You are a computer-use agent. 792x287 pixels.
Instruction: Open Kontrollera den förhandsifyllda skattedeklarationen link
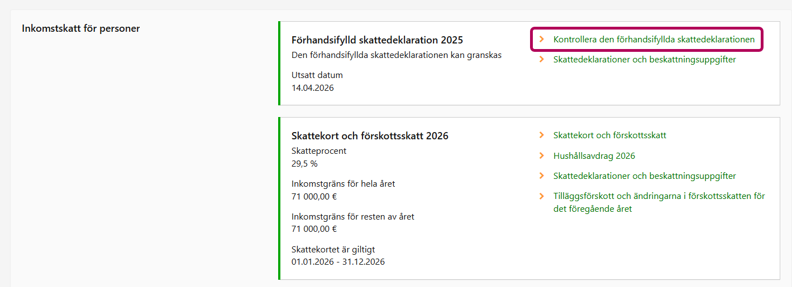(653, 40)
